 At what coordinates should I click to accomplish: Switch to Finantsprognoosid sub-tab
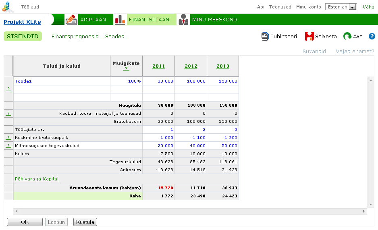[x=75, y=36]
